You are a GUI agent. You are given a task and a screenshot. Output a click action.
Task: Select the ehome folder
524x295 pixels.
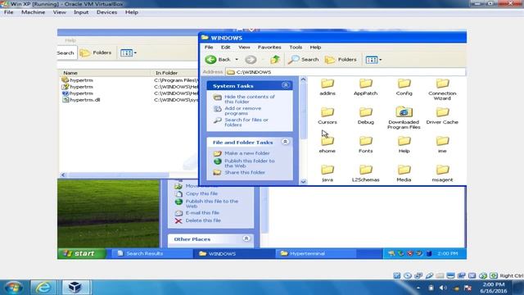327,144
